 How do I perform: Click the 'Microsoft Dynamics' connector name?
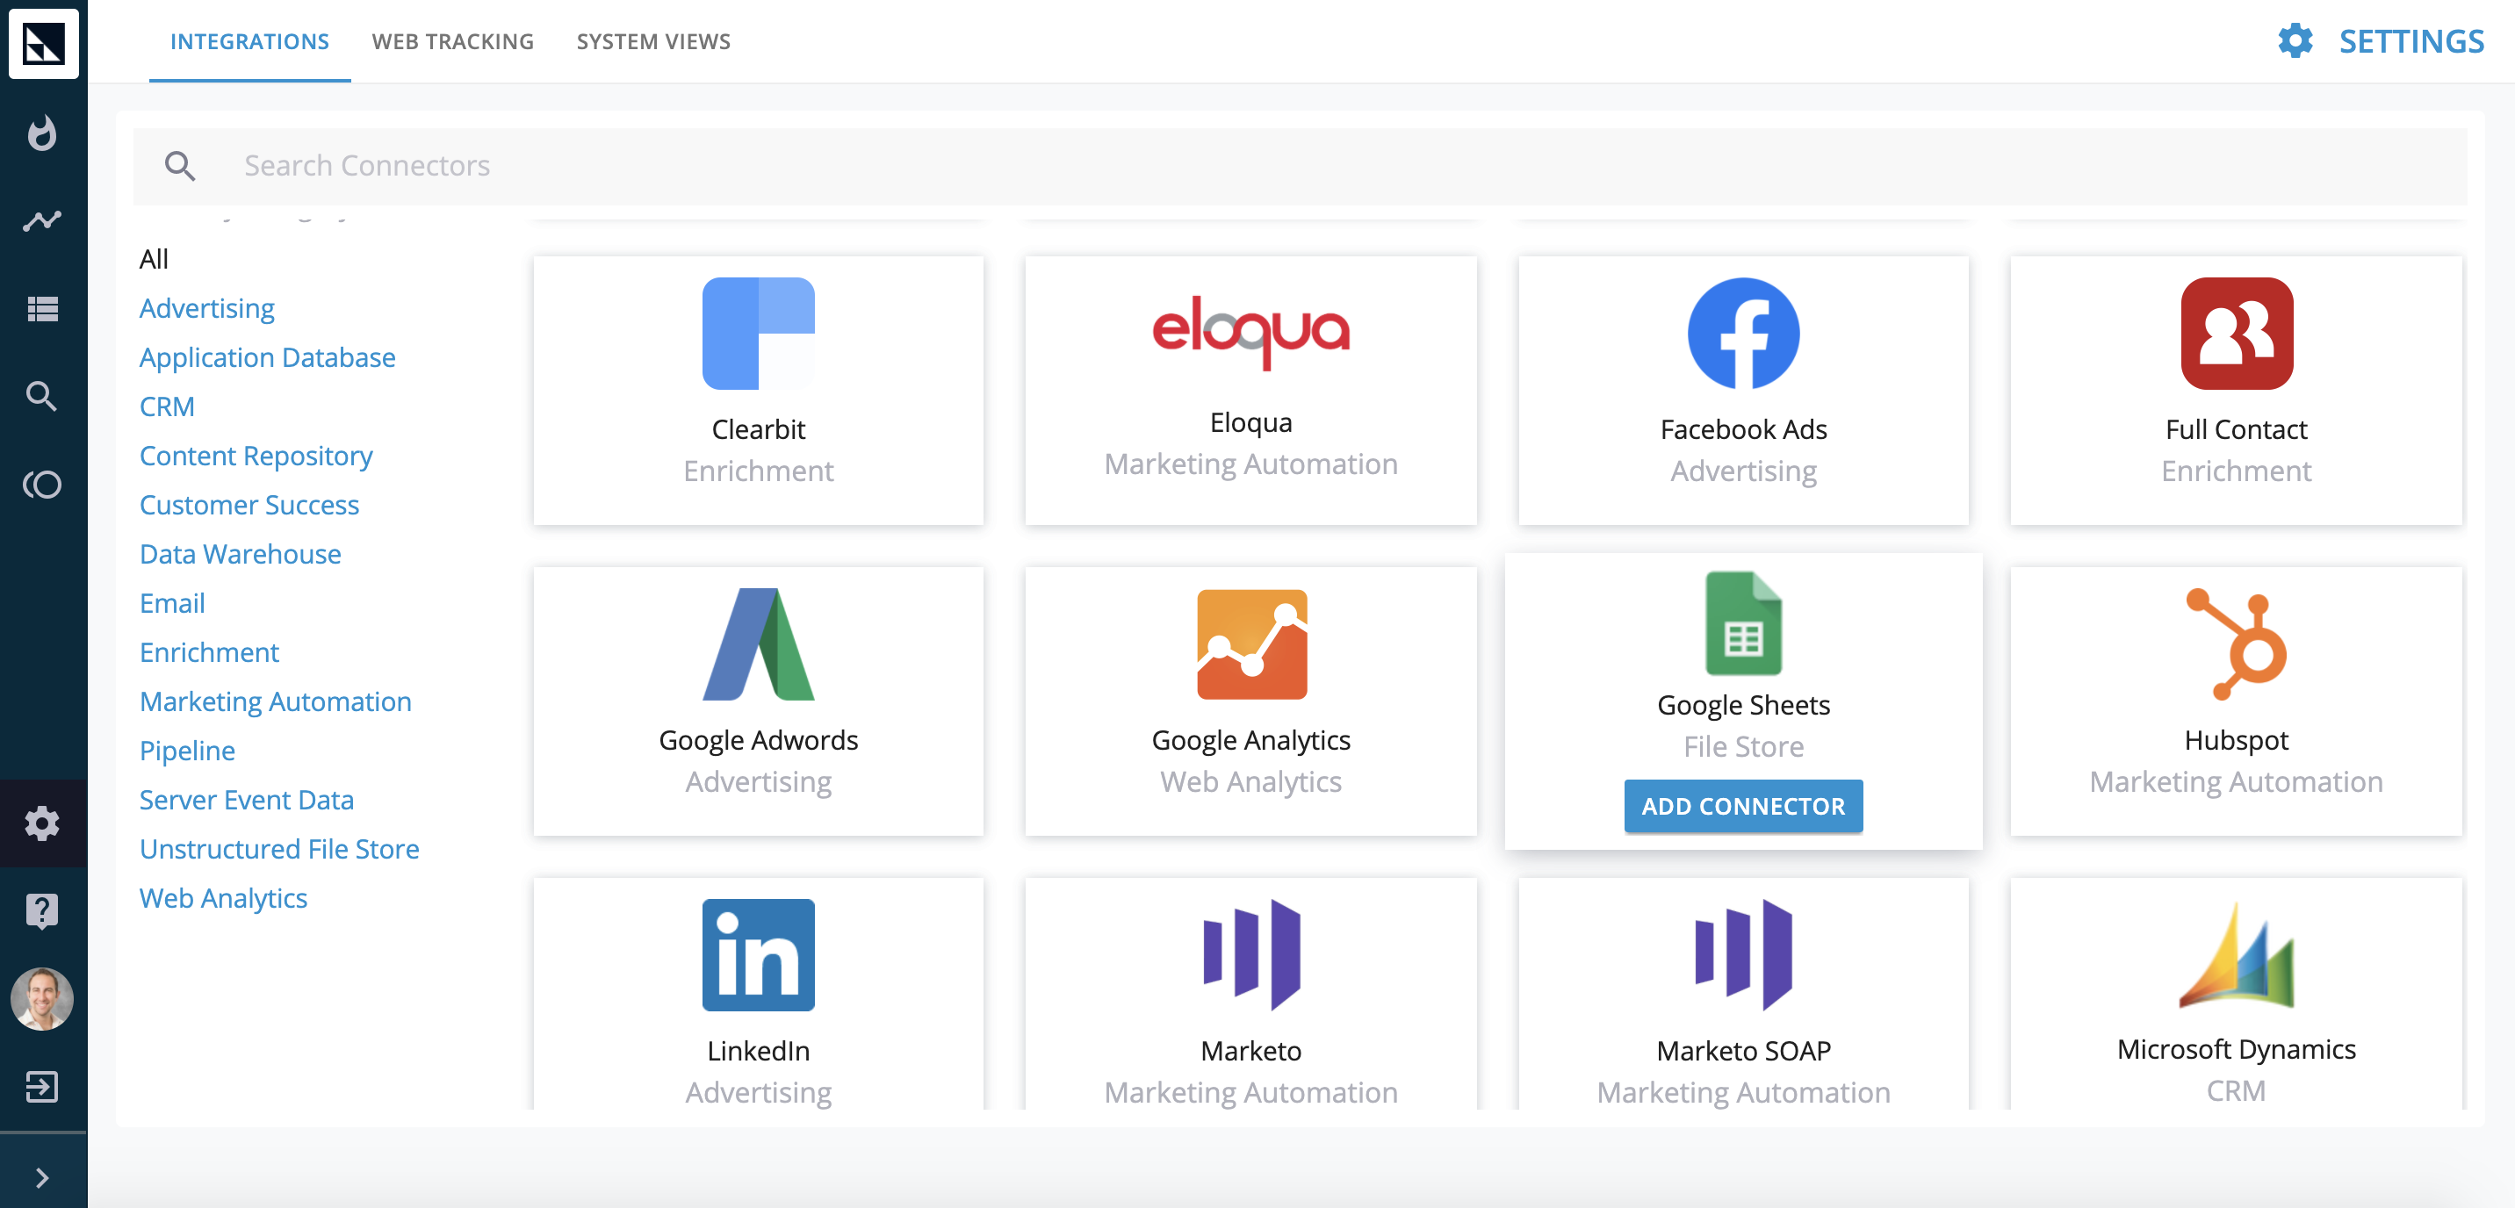pos(2236,1048)
